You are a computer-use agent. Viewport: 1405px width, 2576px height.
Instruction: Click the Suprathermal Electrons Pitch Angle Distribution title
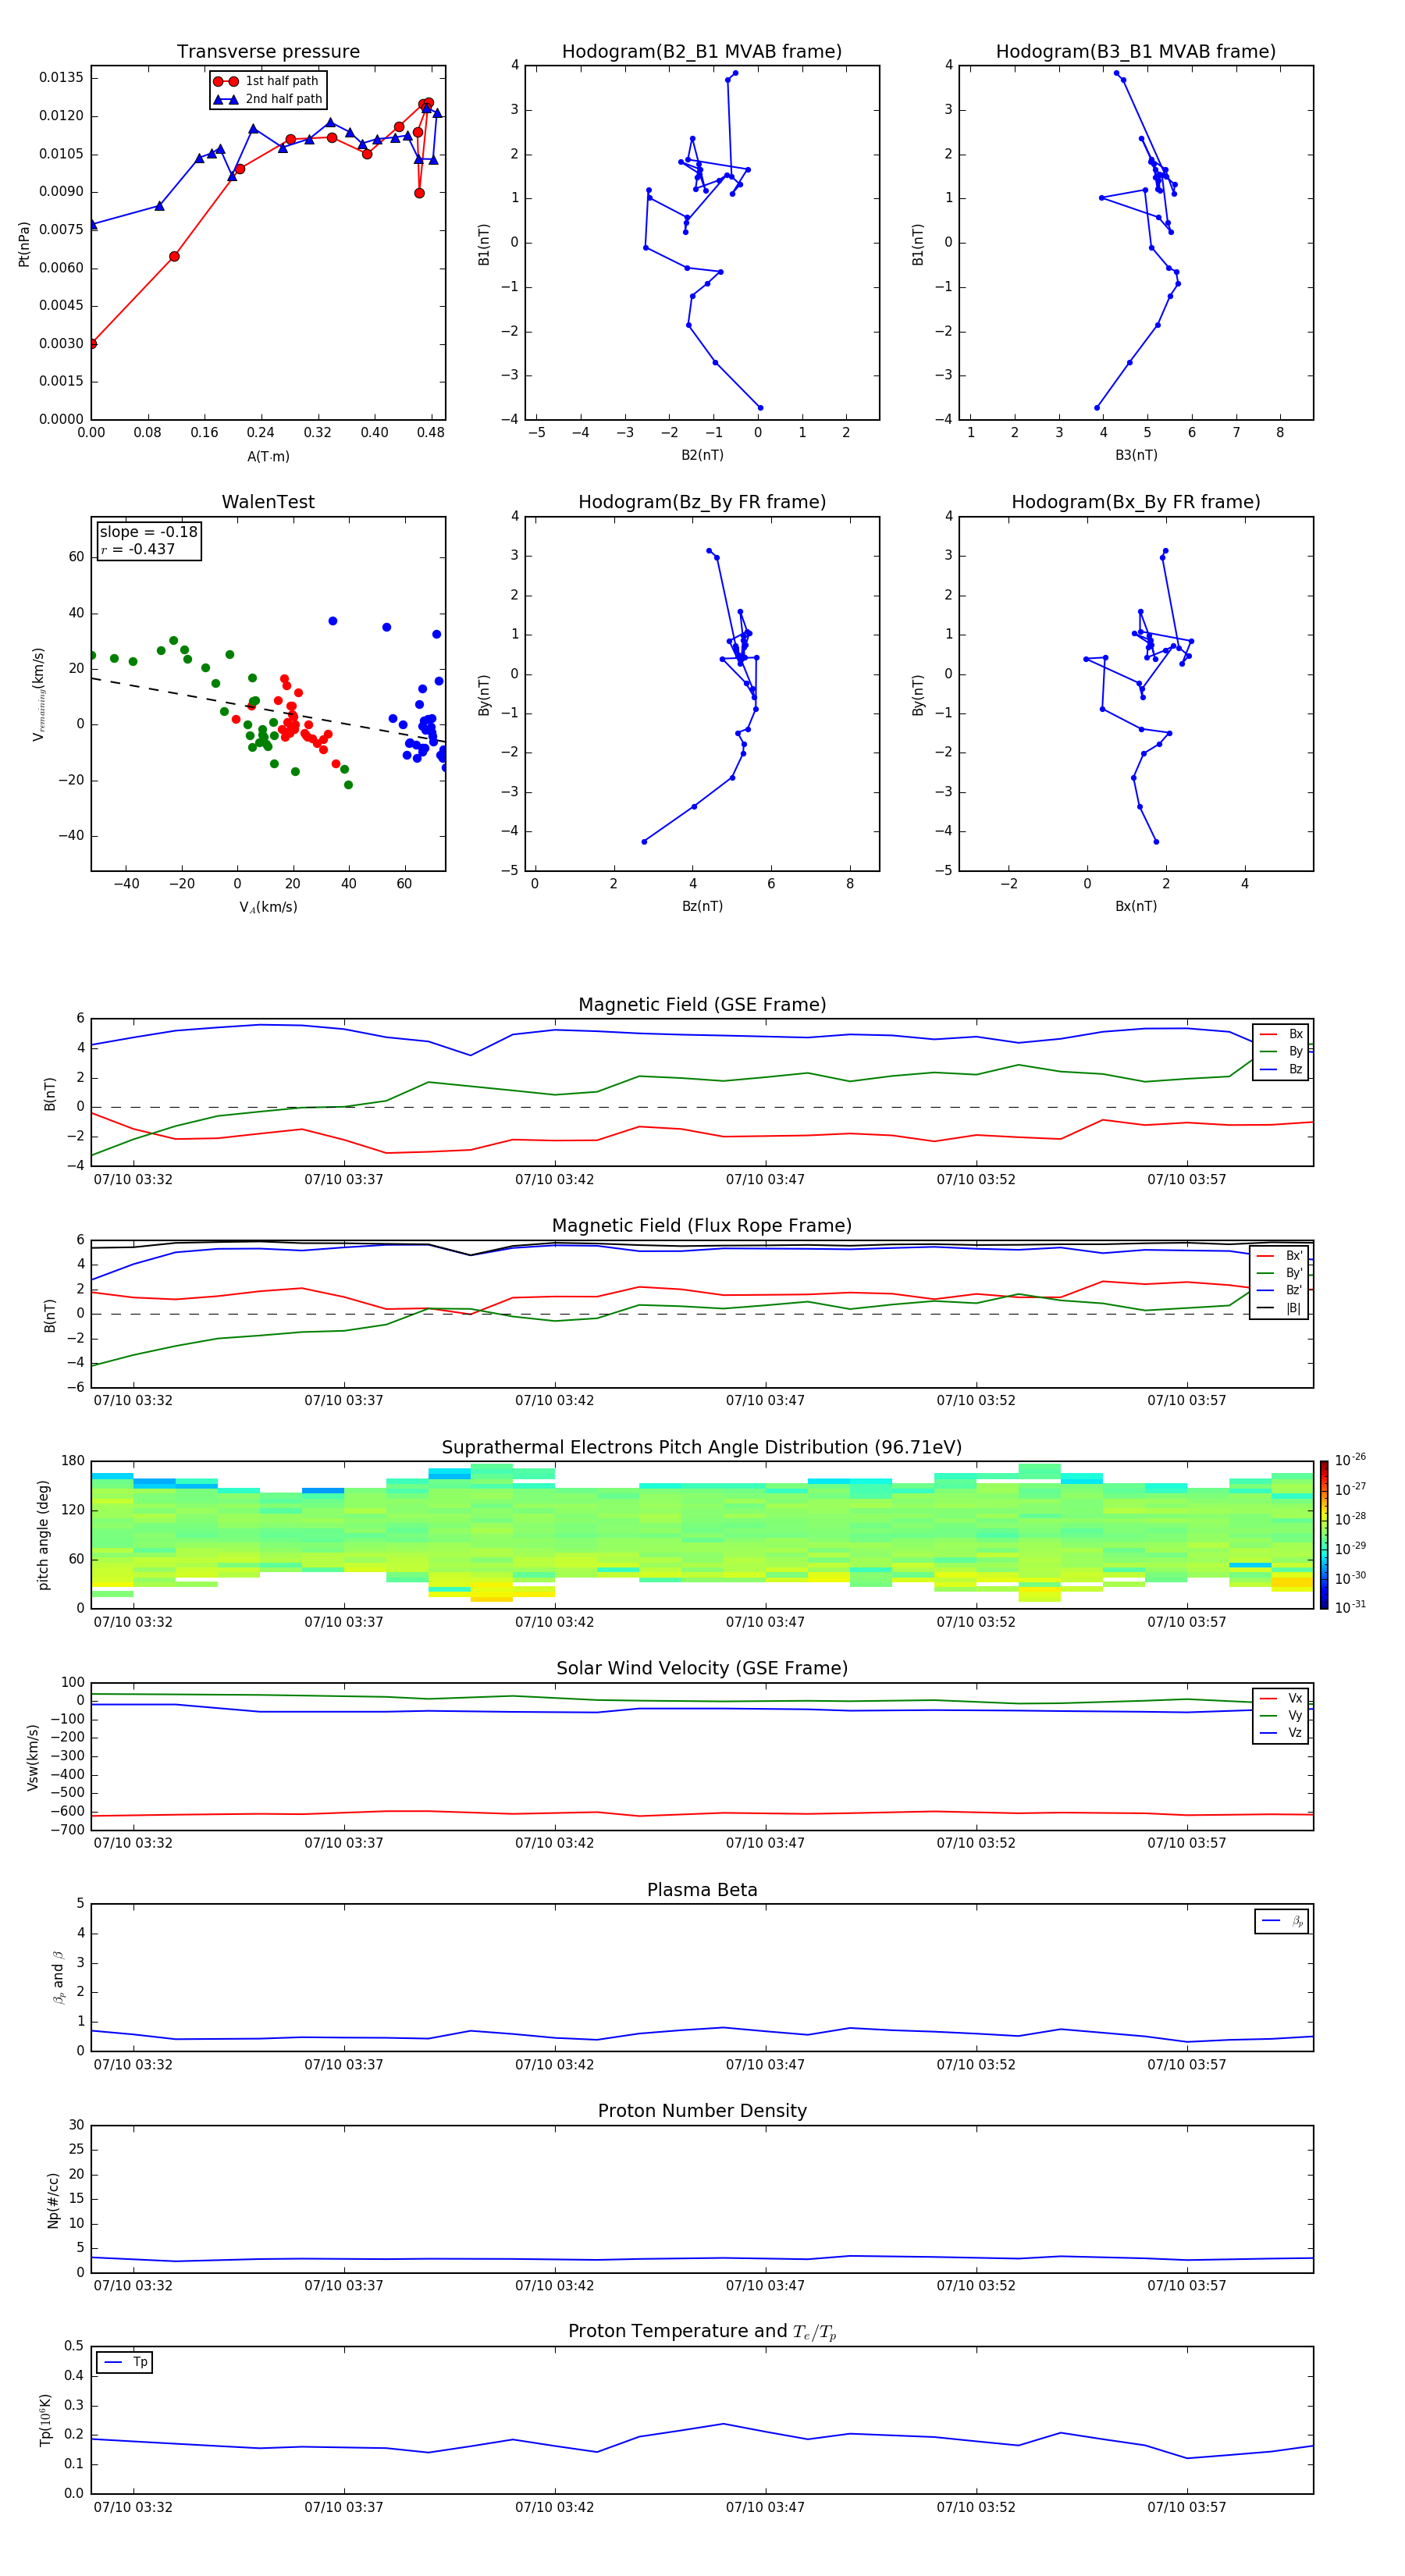(x=702, y=1447)
